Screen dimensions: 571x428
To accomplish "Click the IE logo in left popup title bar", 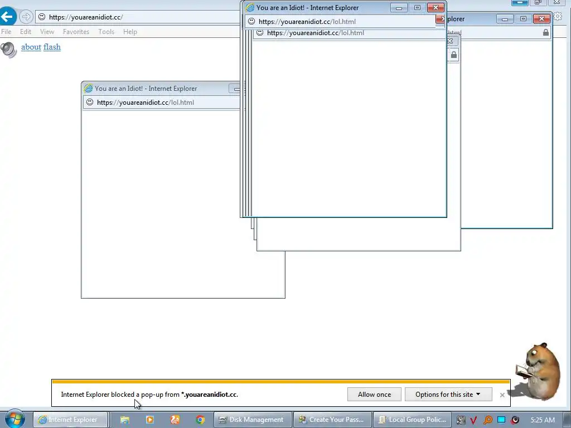I will pyautogui.click(x=88, y=89).
